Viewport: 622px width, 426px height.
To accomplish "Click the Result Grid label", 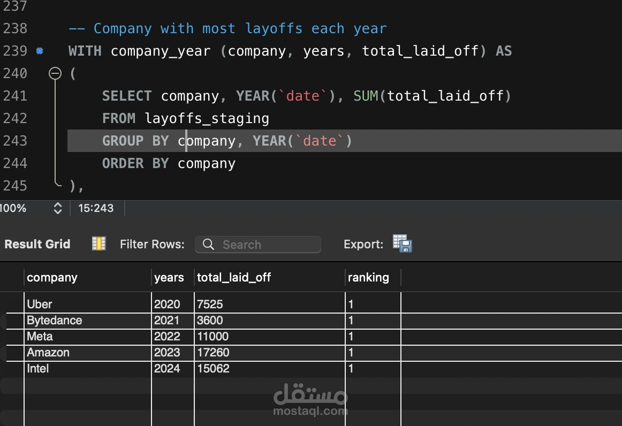I will [x=37, y=244].
